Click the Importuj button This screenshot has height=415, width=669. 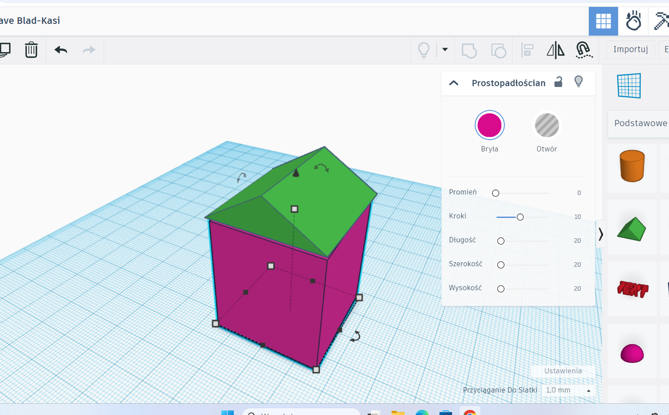click(x=631, y=50)
